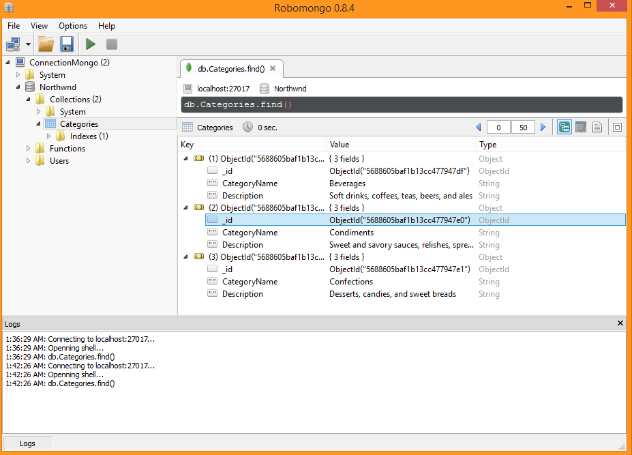Switch results to table view mode
Image resolution: width=632 pixels, height=455 pixels.
pyautogui.click(x=581, y=128)
